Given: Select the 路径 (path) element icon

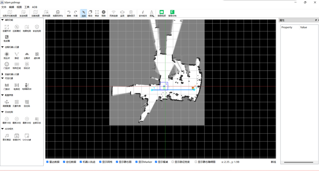Looking at the screenshot, I should click(x=17, y=55).
